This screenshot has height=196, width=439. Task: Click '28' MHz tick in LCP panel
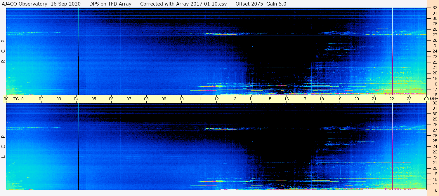coord(435,125)
